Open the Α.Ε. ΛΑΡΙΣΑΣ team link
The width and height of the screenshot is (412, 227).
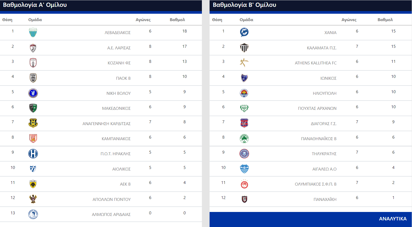tap(119, 48)
